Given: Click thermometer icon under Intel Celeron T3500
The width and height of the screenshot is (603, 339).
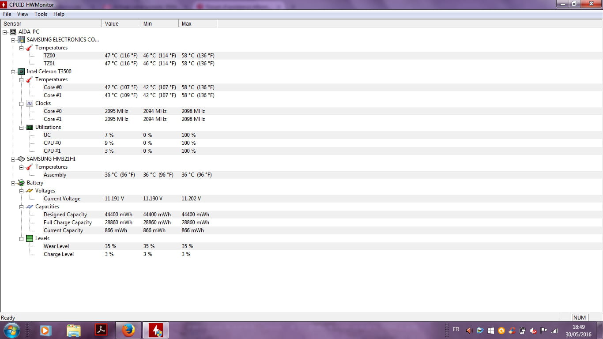Looking at the screenshot, I should click(x=30, y=79).
